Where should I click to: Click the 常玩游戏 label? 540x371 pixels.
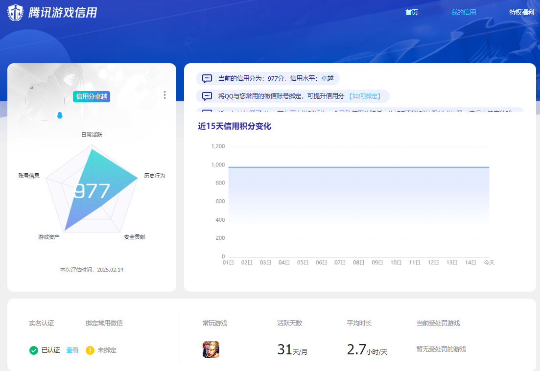[215, 323]
